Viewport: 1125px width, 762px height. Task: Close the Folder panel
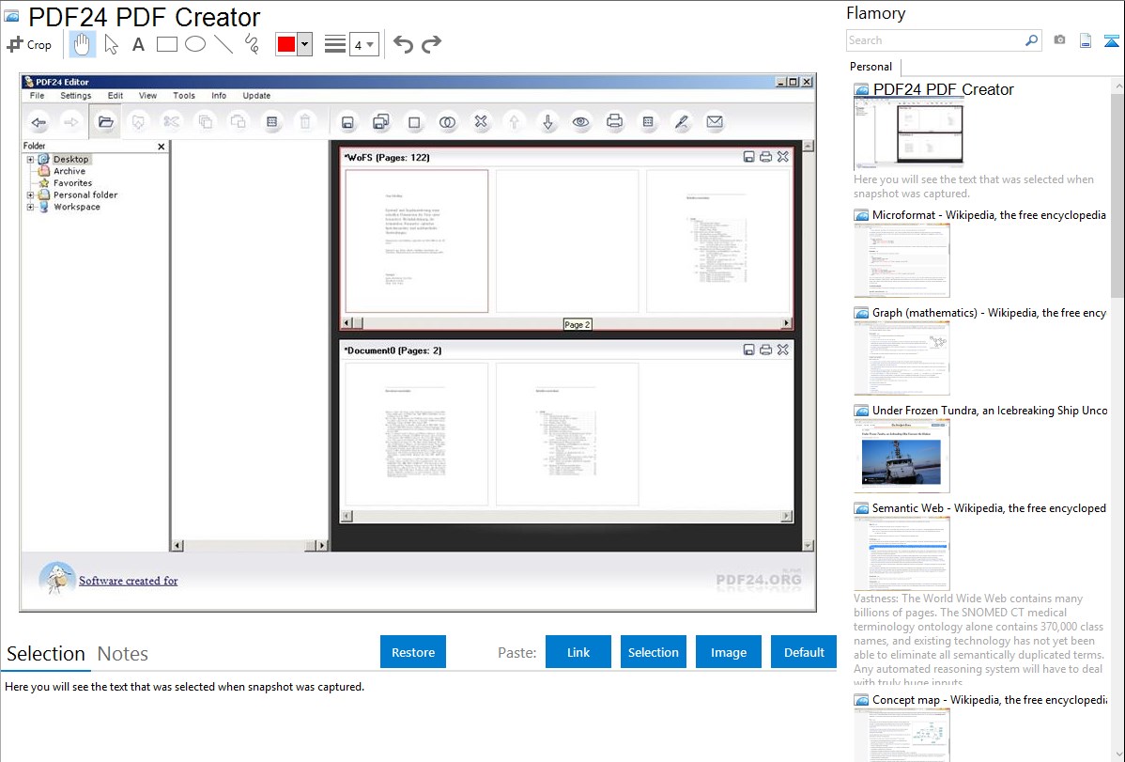pos(162,147)
